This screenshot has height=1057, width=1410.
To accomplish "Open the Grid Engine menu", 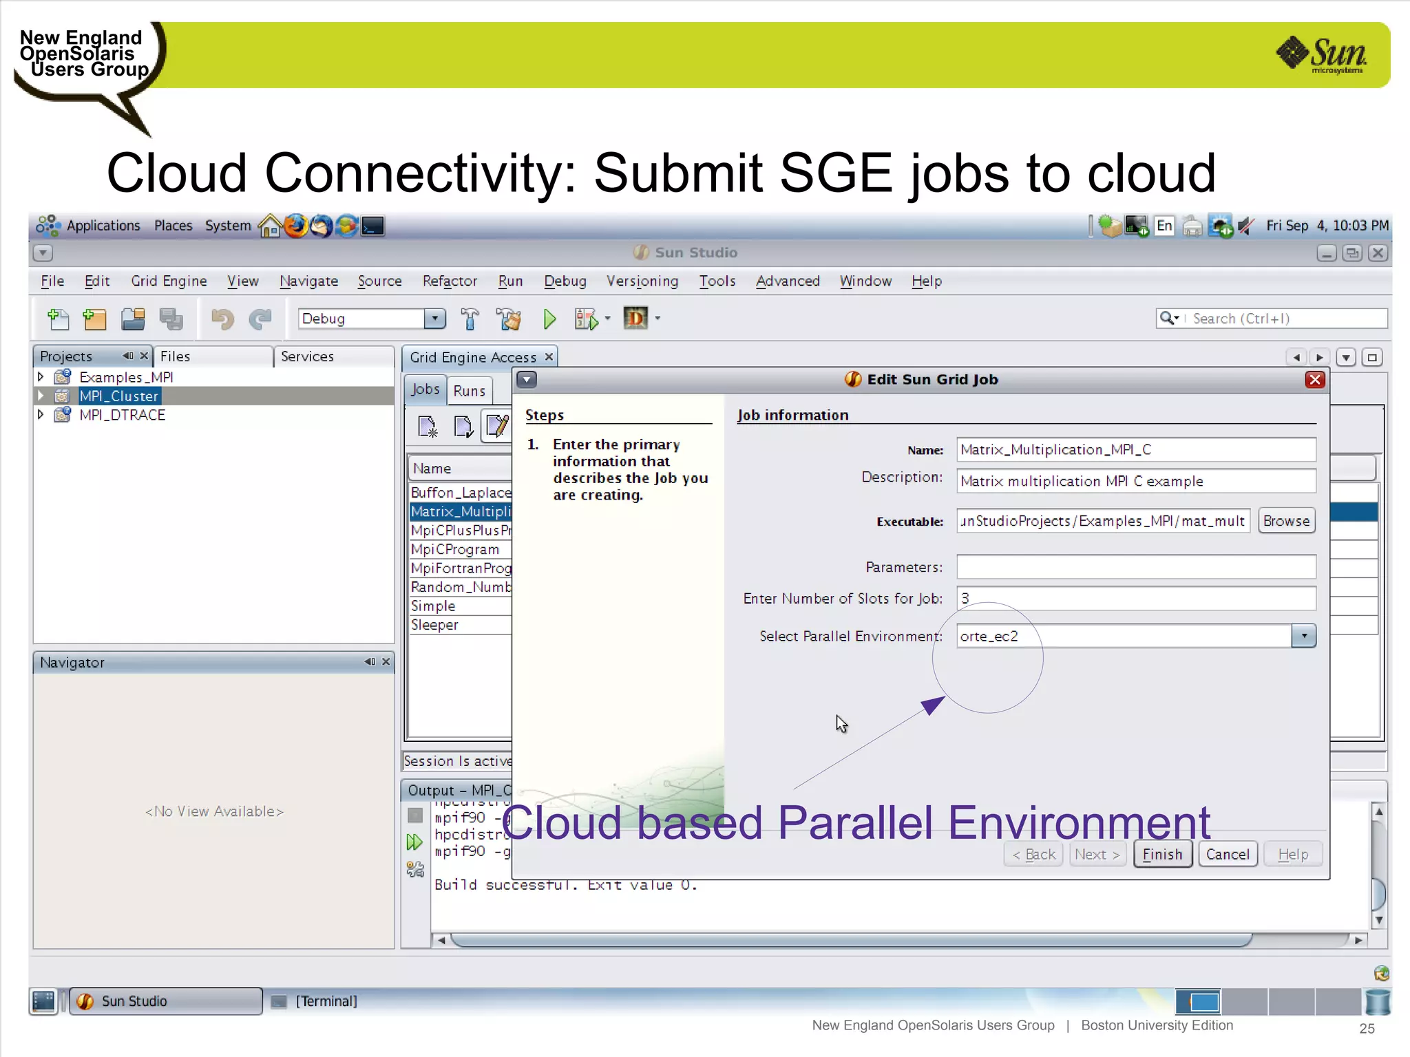I will pyautogui.click(x=169, y=281).
